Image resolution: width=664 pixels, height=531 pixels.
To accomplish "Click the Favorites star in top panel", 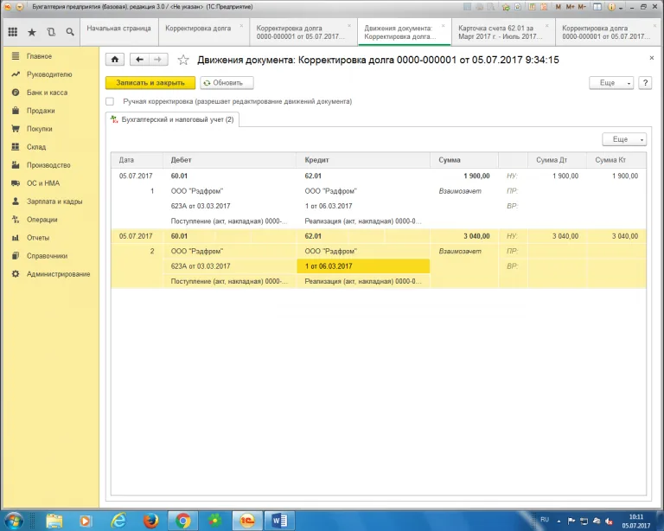I will (32, 32).
